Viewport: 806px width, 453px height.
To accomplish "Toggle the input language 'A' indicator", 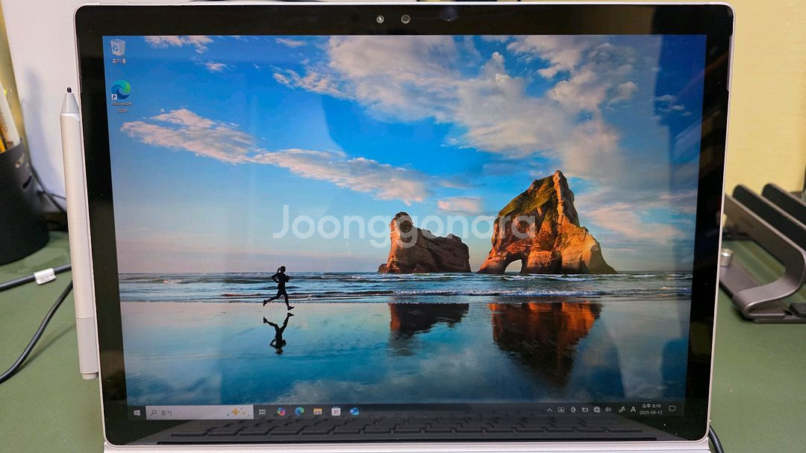I will [634, 409].
